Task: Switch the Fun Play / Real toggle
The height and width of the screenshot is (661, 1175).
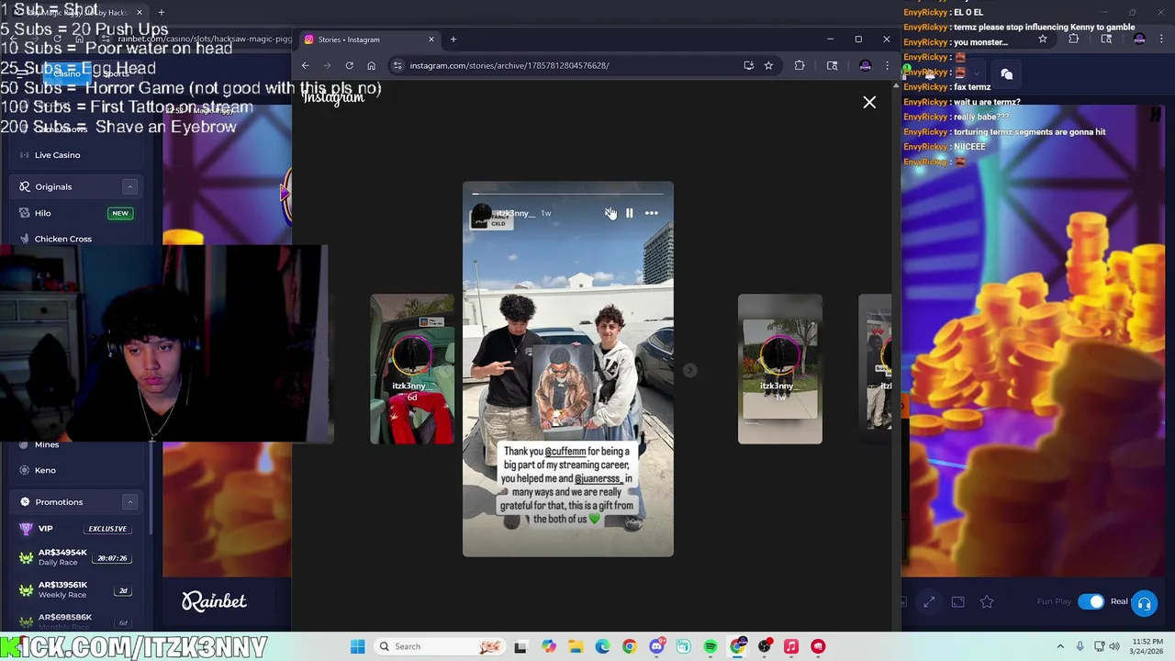Action: coord(1091,601)
